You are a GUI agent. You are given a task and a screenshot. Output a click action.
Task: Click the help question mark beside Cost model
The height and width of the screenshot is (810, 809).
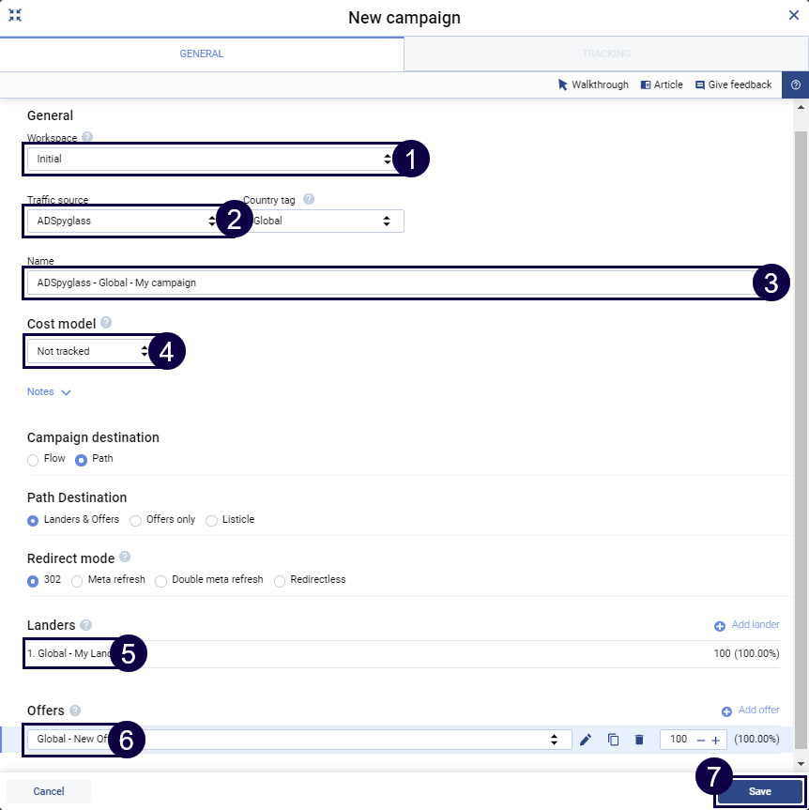(106, 323)
